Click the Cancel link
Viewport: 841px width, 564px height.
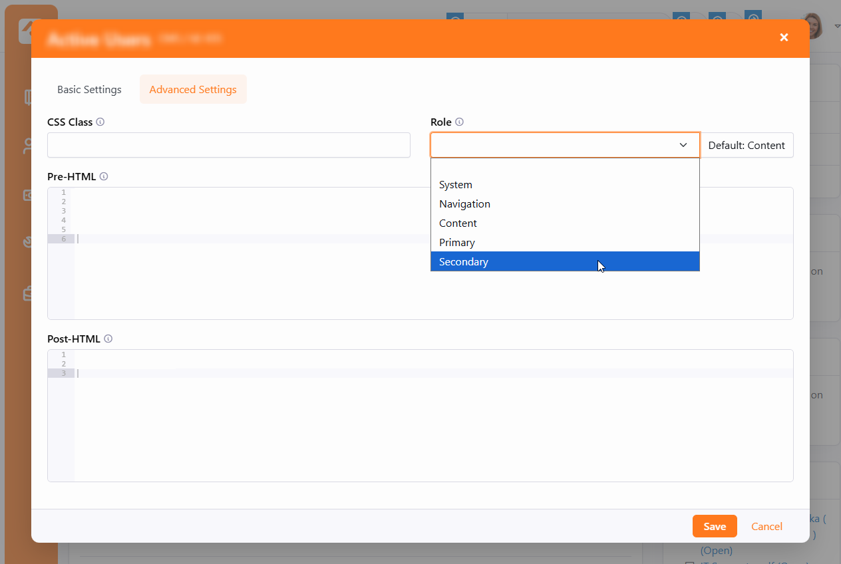[x=766, y=526]
